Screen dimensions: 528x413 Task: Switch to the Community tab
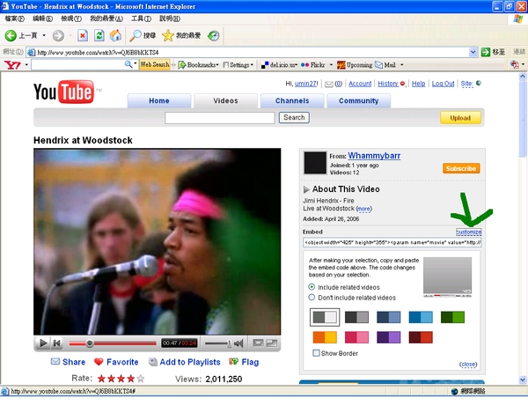tap(359, 100)
